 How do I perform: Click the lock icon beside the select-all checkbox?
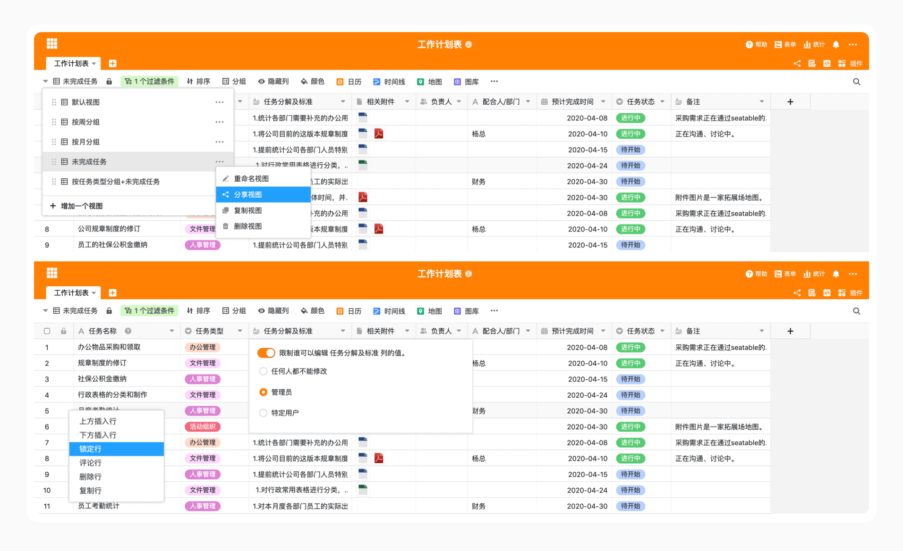click(63, 331)
